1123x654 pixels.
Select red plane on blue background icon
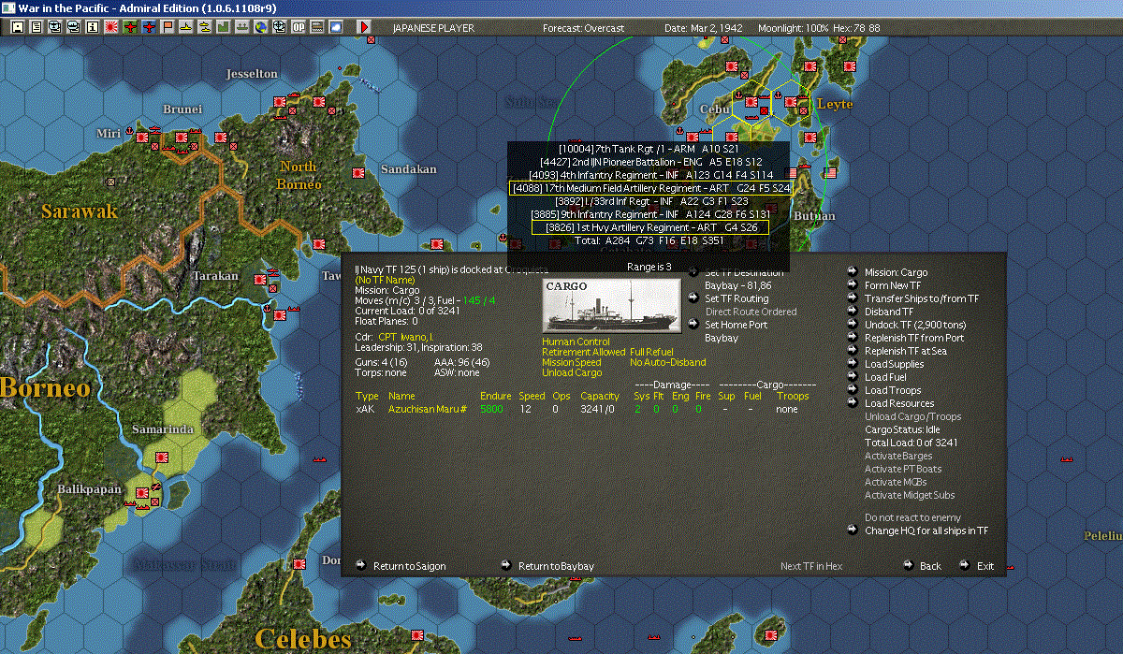[148, 27]
